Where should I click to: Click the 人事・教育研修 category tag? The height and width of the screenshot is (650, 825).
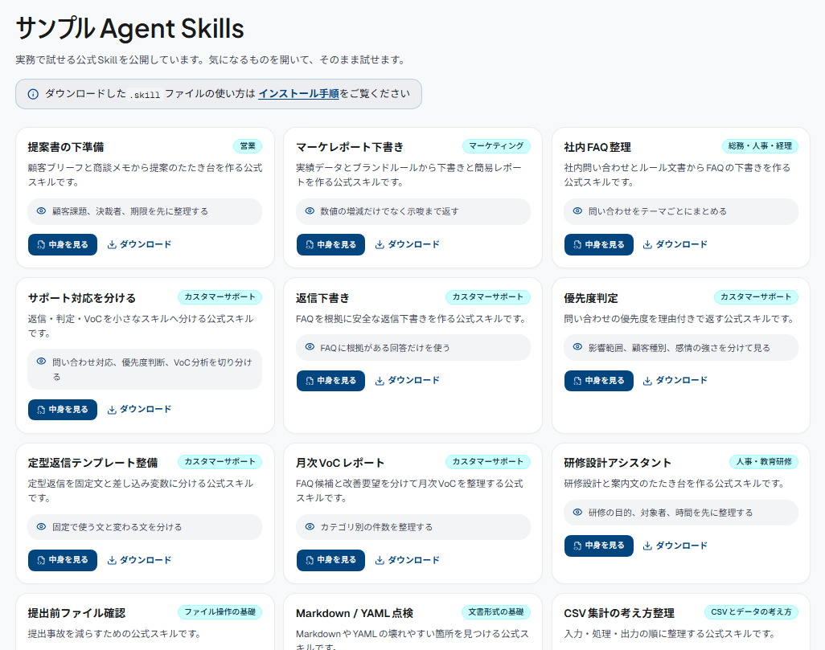point(763,462)
